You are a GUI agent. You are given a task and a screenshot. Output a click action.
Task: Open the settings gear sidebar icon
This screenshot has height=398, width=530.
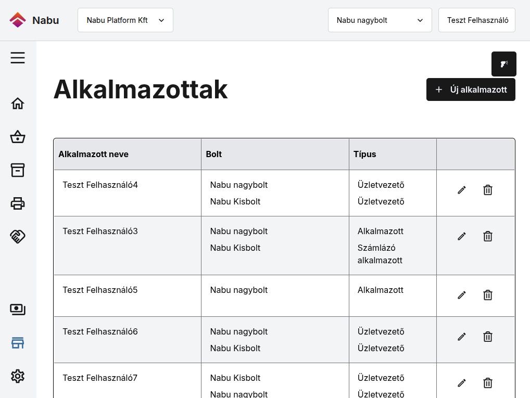click(x=18, y=376)
